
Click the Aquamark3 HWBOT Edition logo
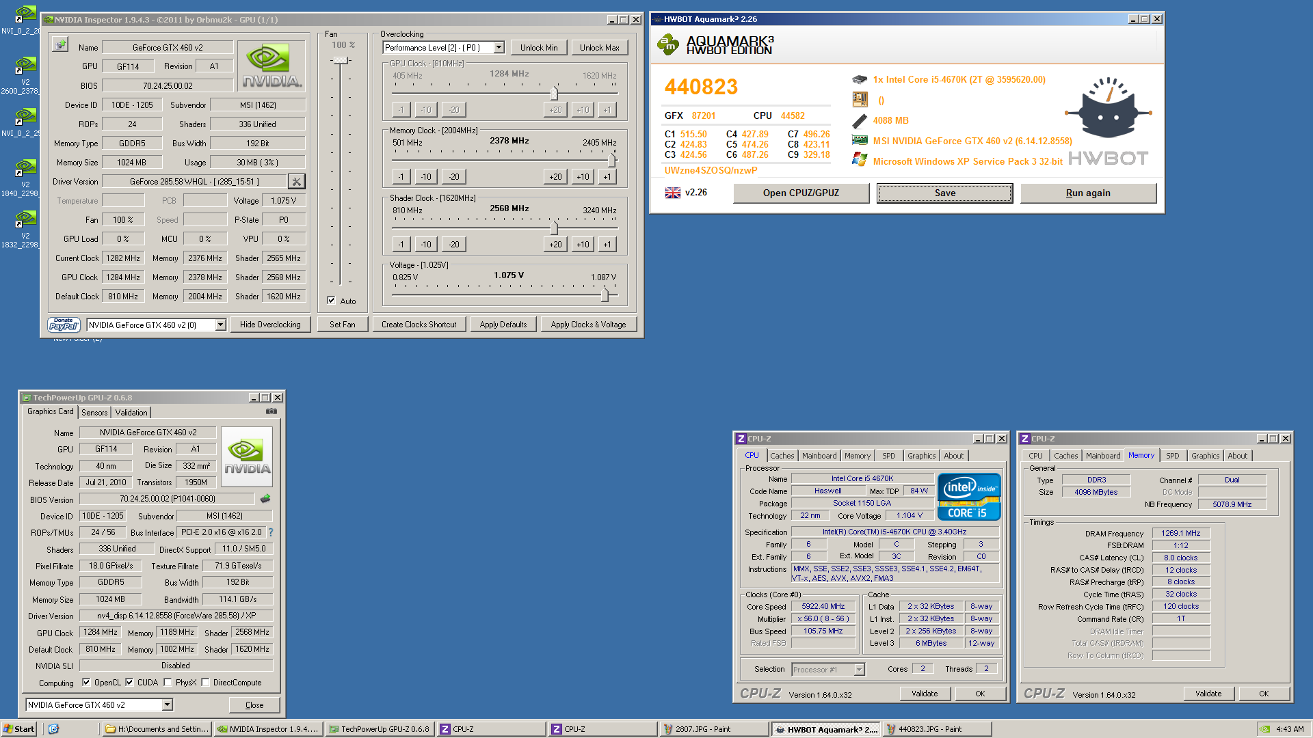[715, 45]
